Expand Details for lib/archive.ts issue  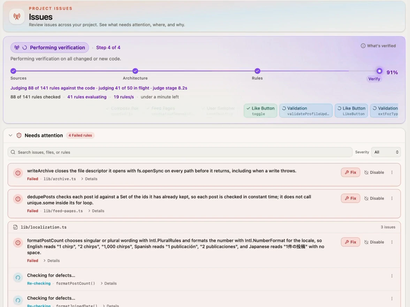[89, 179]
